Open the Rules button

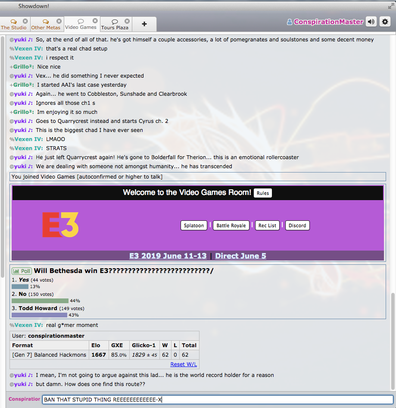262,193
